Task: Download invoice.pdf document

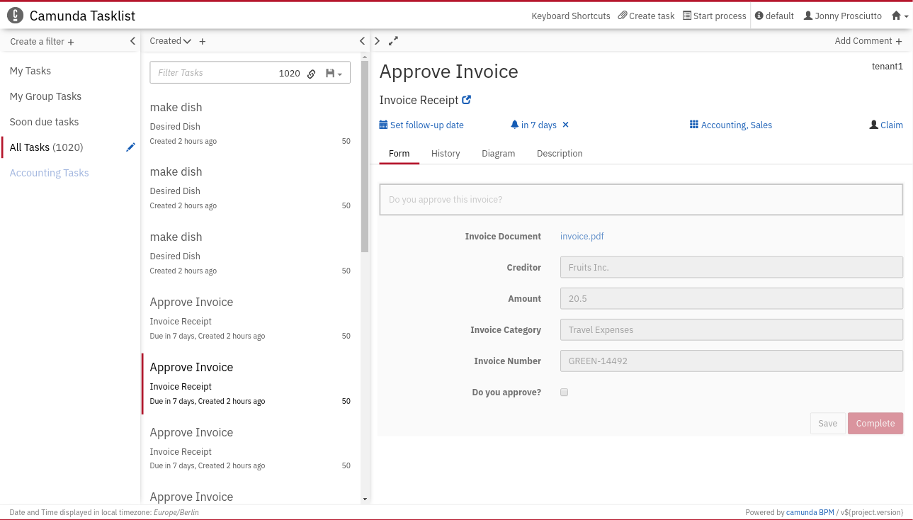Action: (582, 237)
